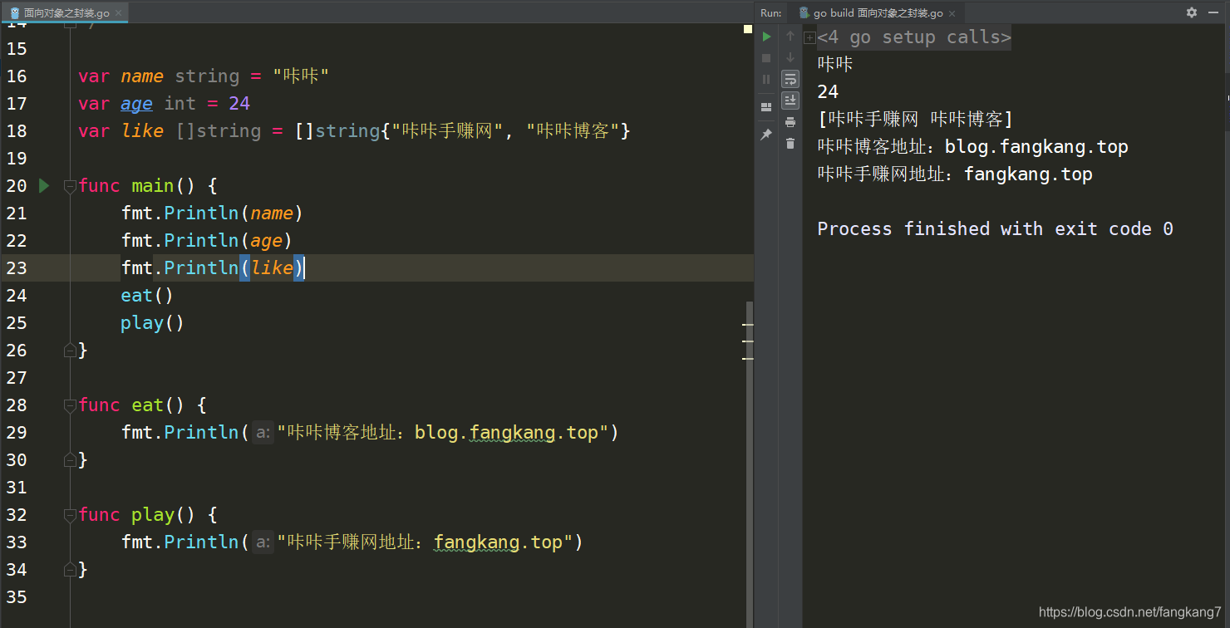
Task: Click Println on line 21
Action: click(201, 213)
